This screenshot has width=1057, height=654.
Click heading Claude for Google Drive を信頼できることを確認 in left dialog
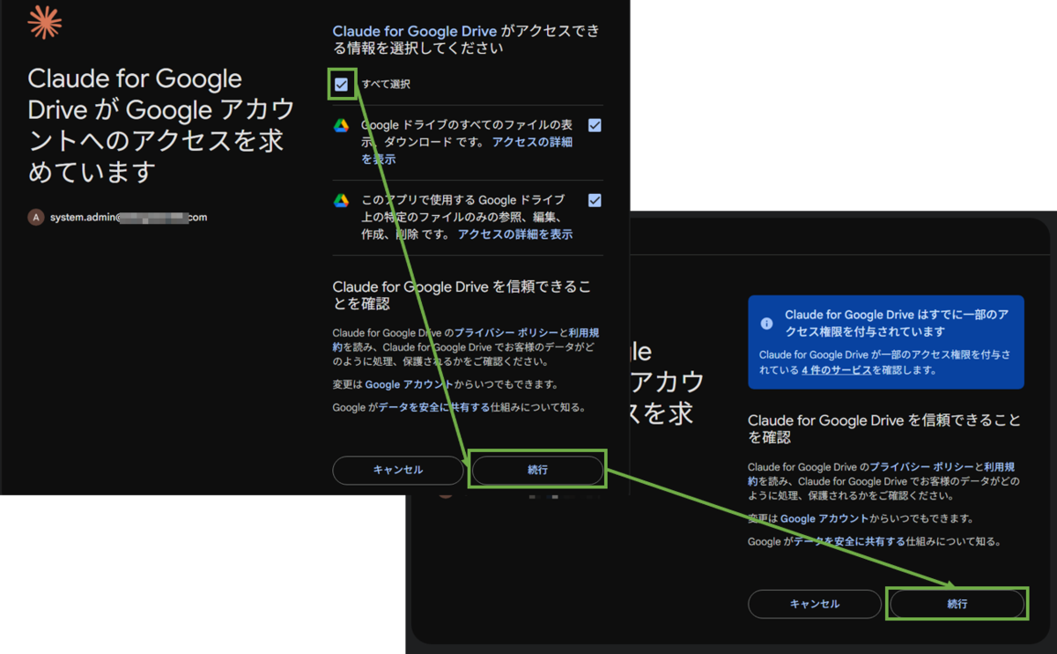462,295
